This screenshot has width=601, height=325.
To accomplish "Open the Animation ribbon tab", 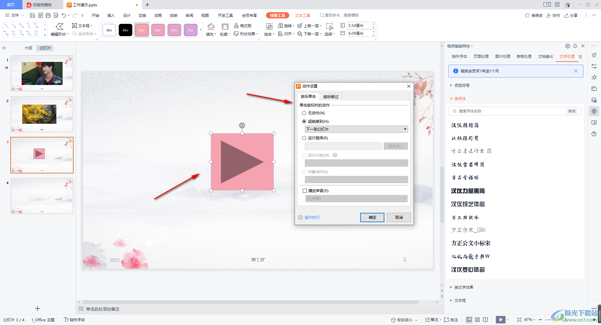I will (x=158, y=15).
